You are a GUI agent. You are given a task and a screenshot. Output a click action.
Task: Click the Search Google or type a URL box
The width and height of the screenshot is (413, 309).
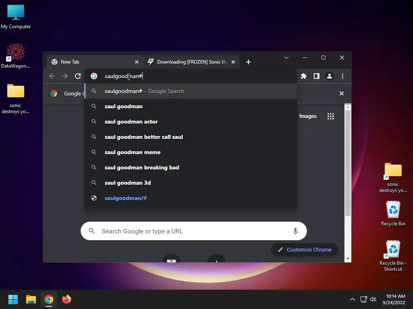[194, 231]
